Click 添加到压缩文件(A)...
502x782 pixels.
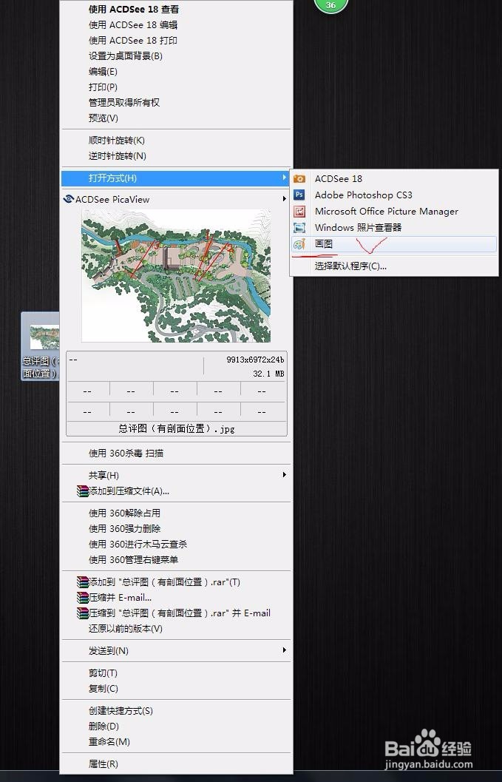[129, 491]
